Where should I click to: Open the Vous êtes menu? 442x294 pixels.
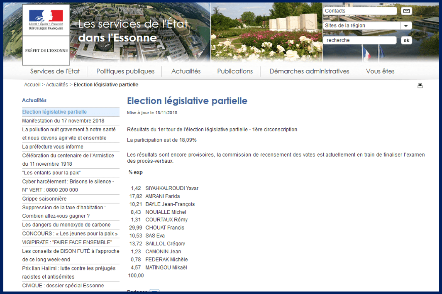click(380, 71)
